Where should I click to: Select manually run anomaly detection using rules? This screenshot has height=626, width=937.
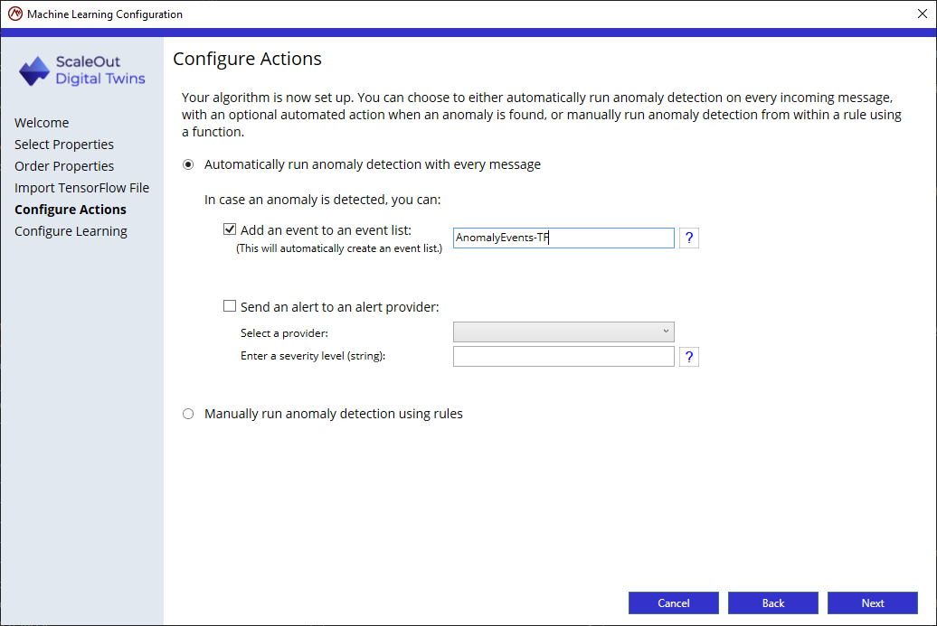(188, 414)
